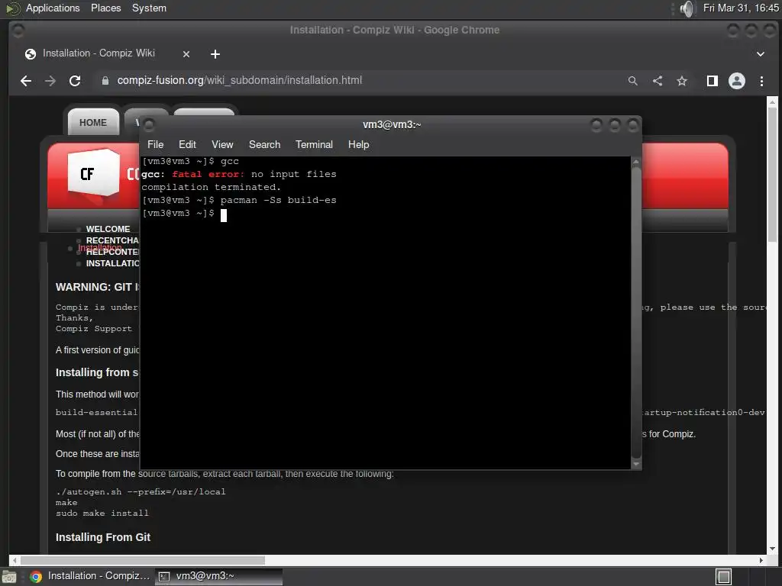Click the WARNING: GIT heading
Image resolution: width=782 pixels, height=586 pixels.
pyautogui.click(x=98, y=287)
